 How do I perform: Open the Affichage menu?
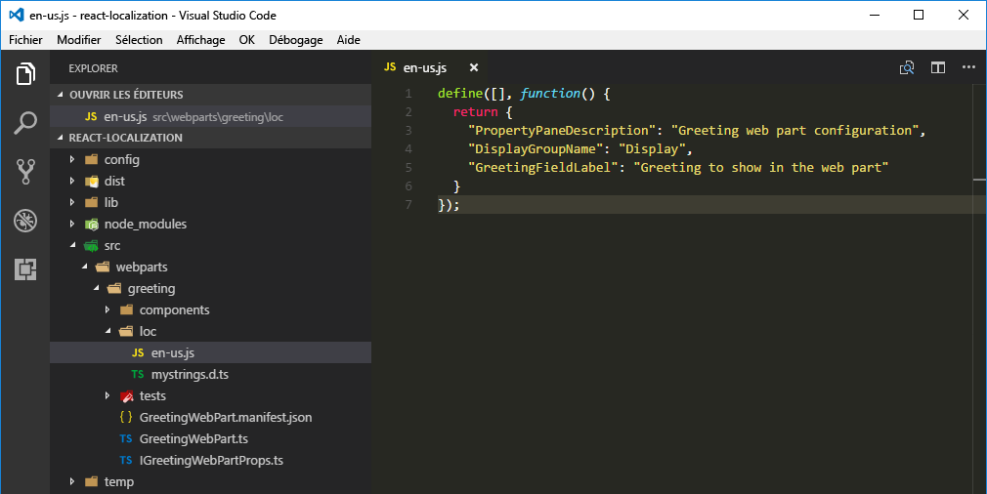click(x=200, y=40)
